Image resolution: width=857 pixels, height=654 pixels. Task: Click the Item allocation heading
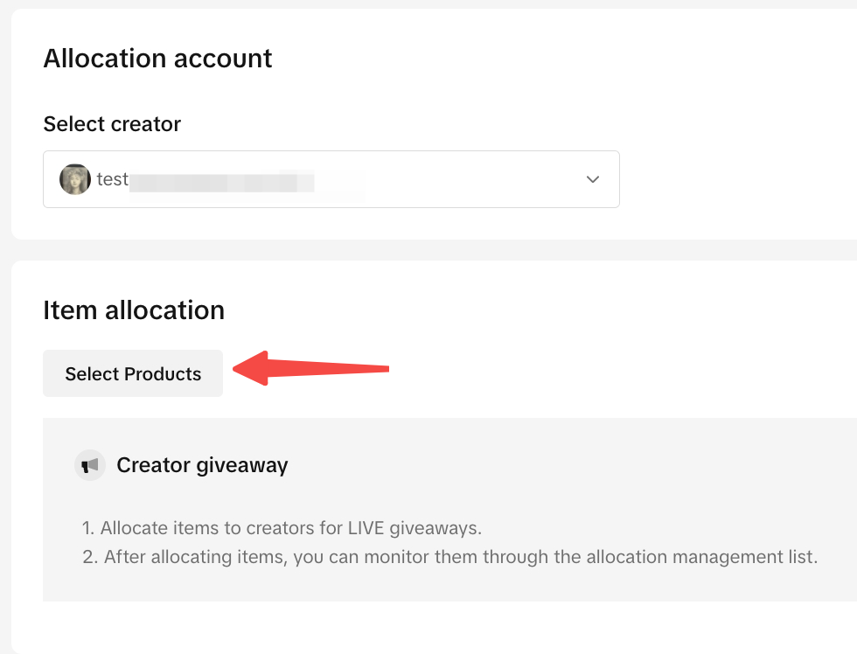click(x=134, y=310)
